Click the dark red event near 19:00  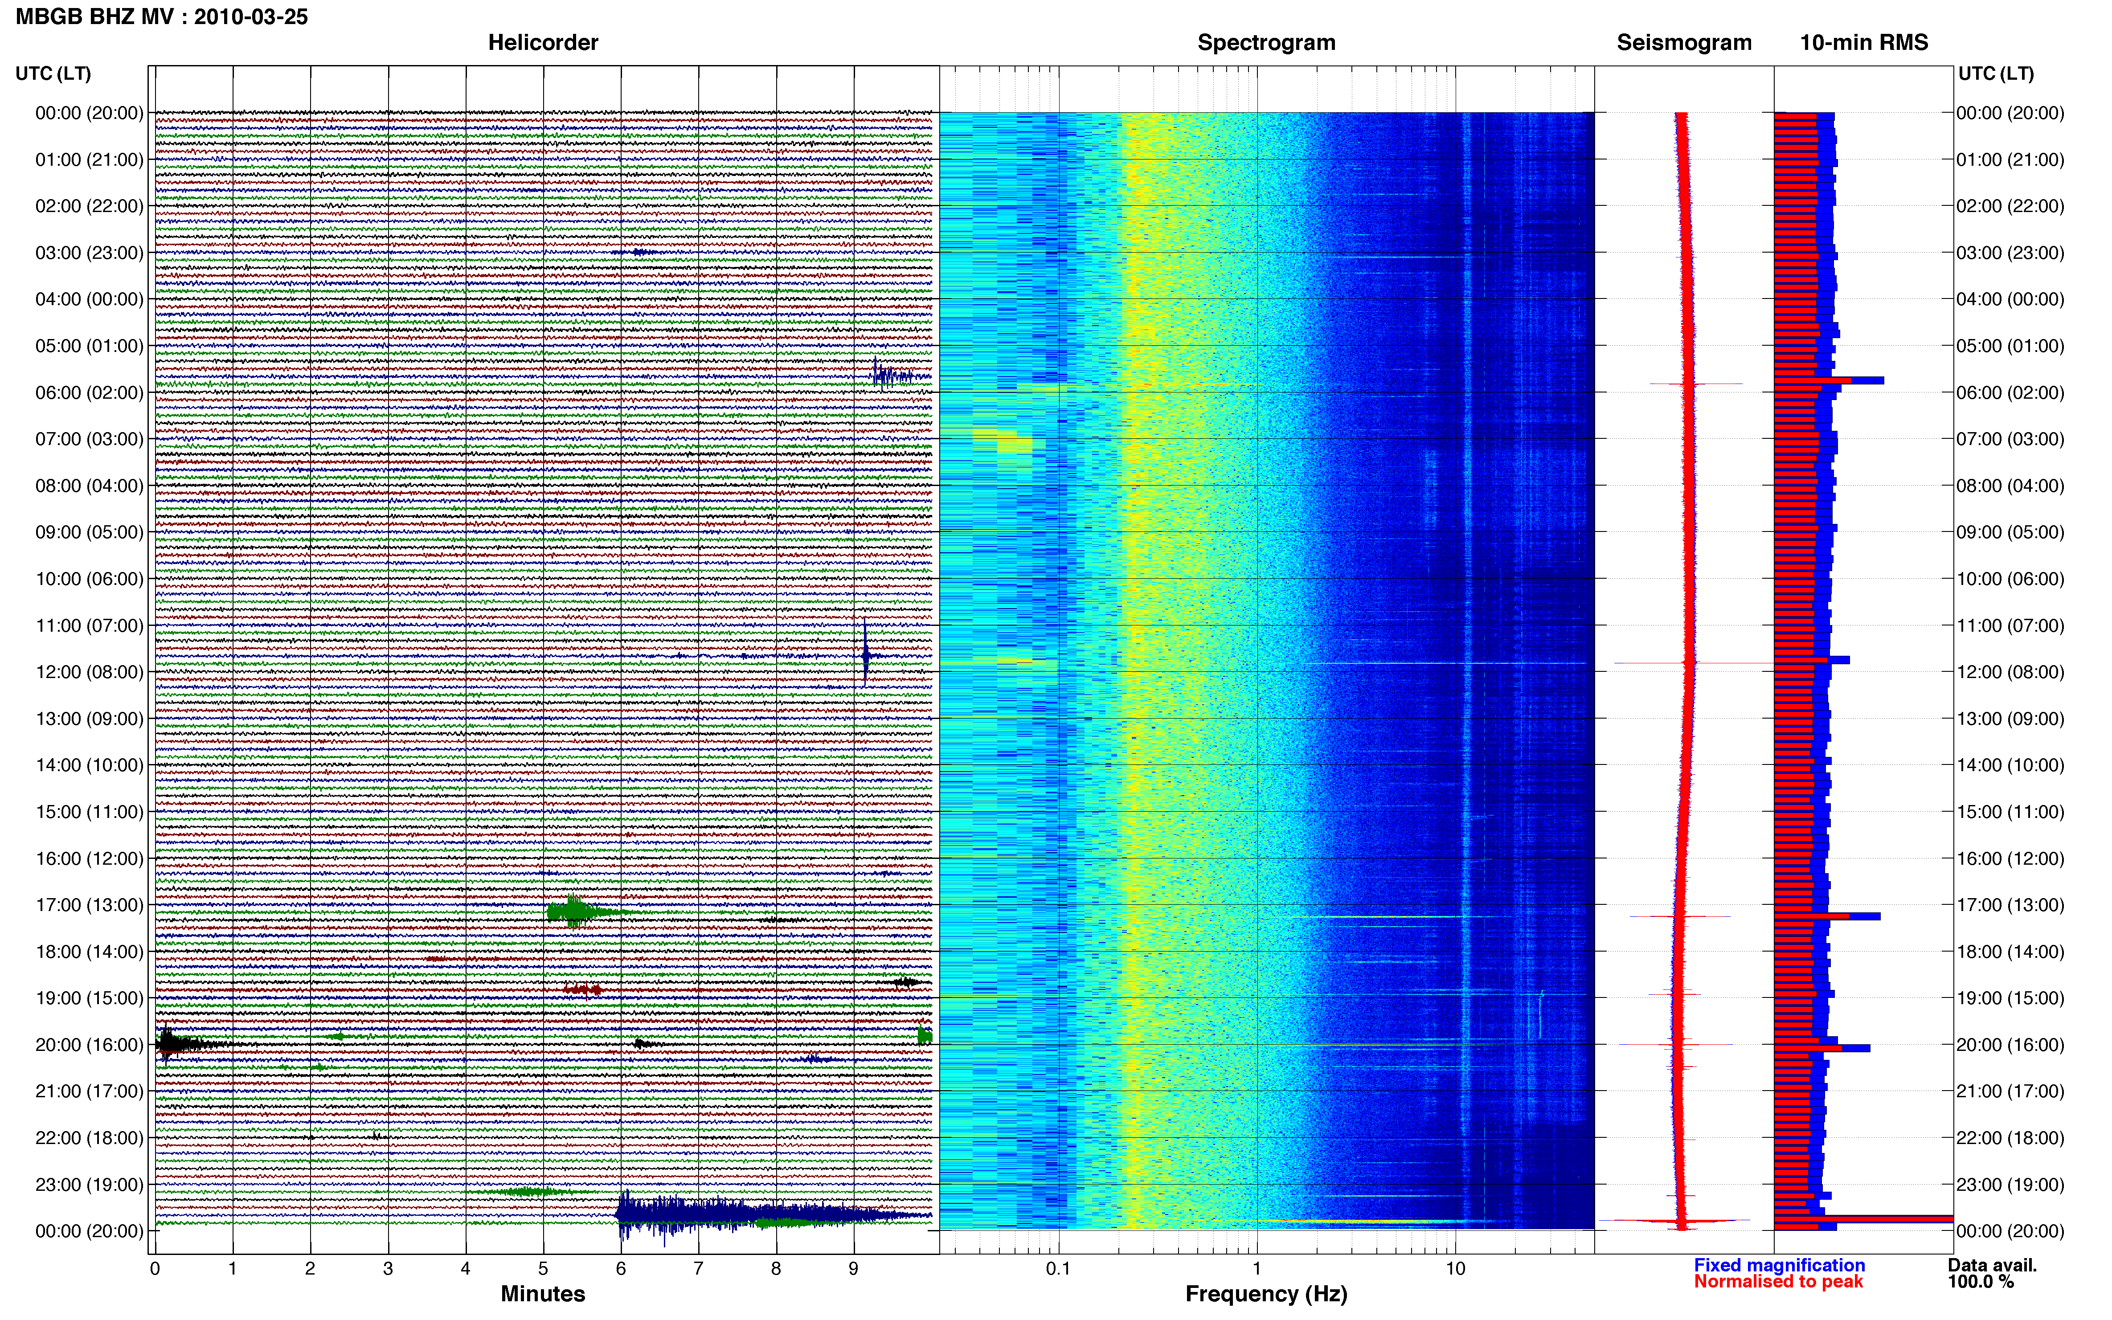click(582, 989)
